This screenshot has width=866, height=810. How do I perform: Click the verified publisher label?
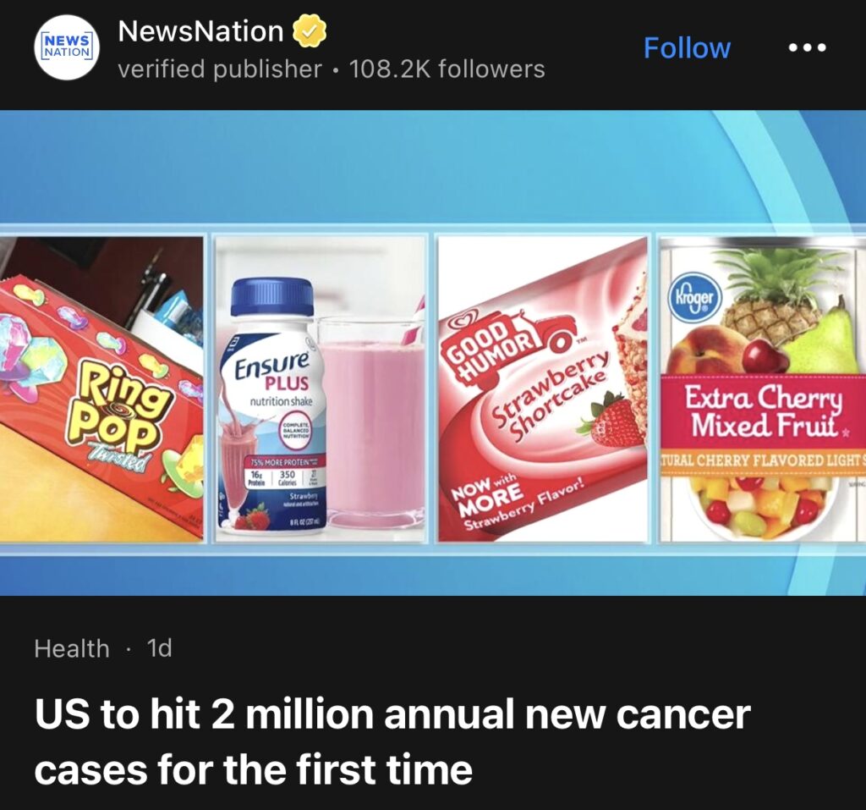pos(220,69)
